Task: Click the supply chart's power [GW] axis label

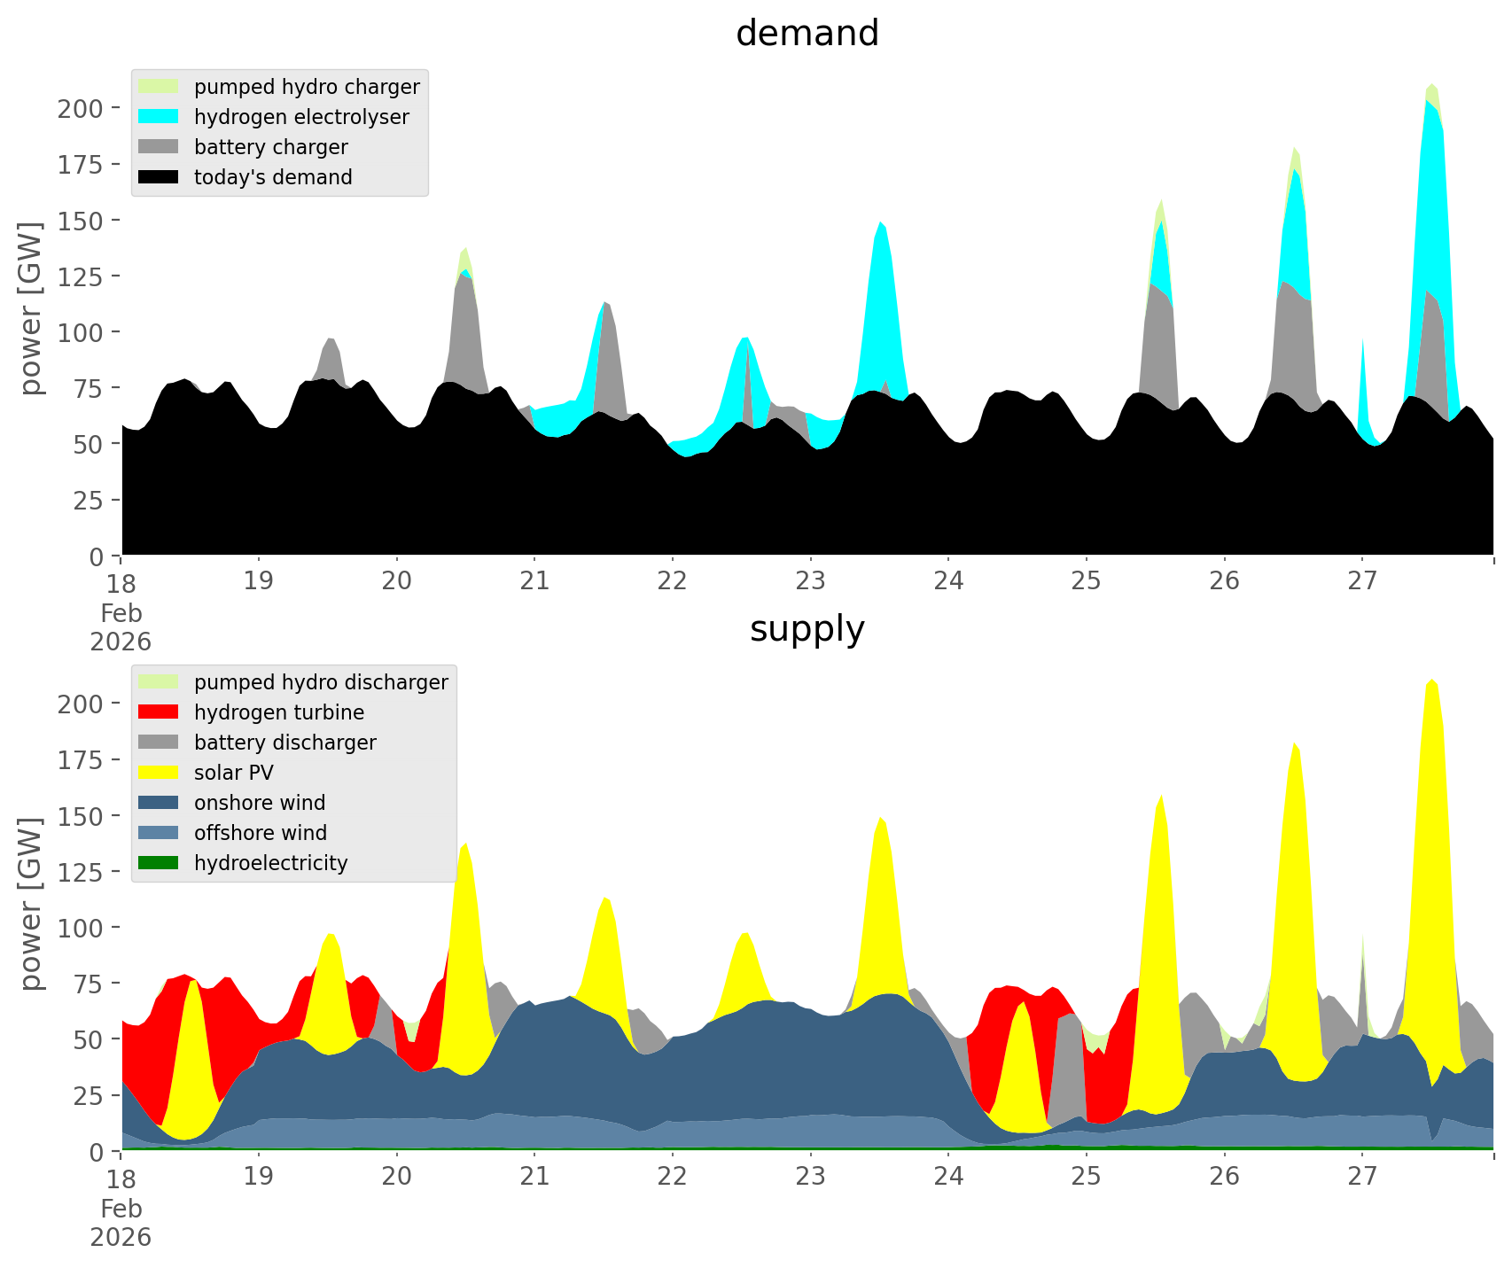Action: coord(31,904)
